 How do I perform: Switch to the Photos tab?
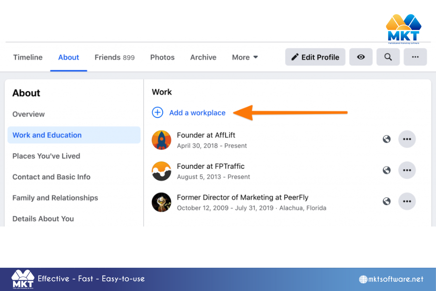tap(162, 57)
